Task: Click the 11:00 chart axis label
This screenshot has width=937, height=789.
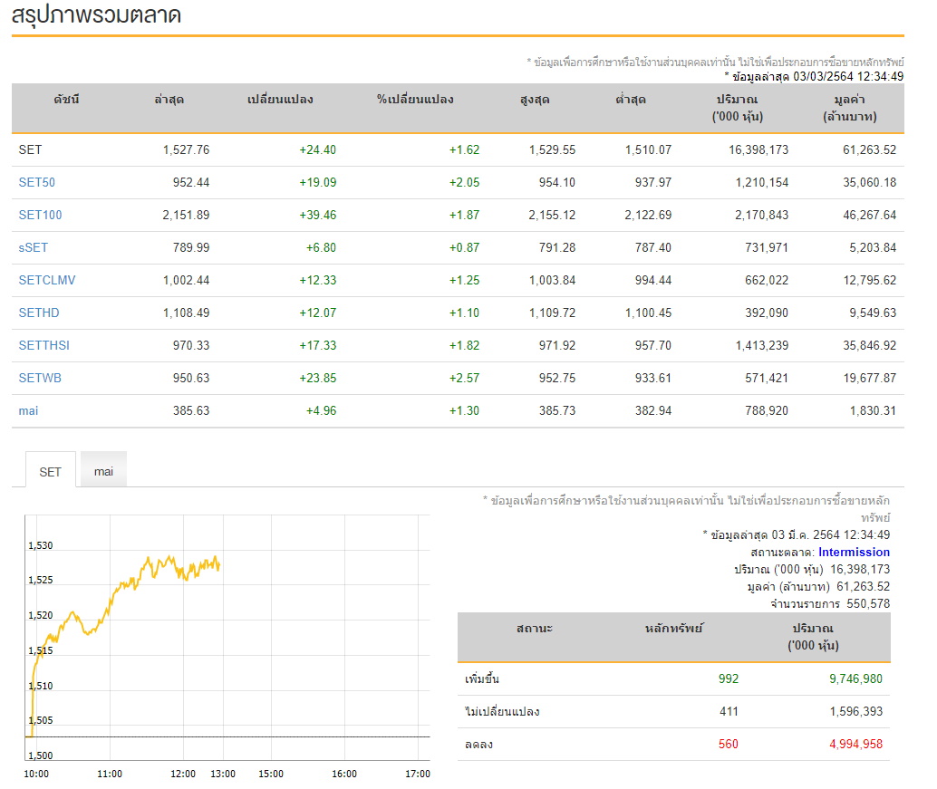Action: (110, 774)
